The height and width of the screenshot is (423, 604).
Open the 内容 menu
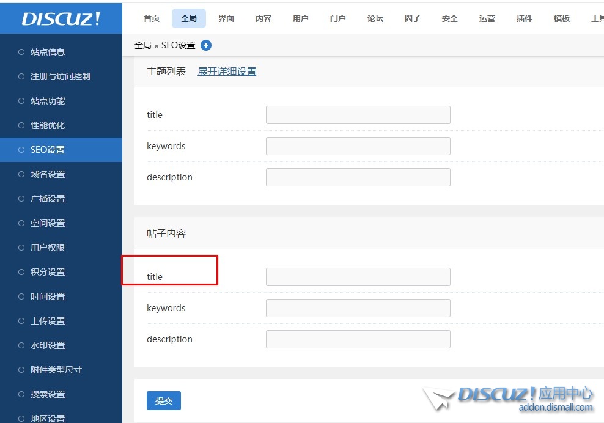point(263,18)
